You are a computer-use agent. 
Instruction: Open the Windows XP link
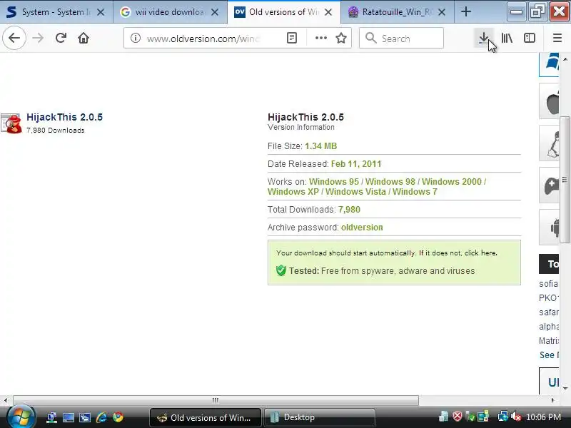pyautogui.click(x=293, y=192)
